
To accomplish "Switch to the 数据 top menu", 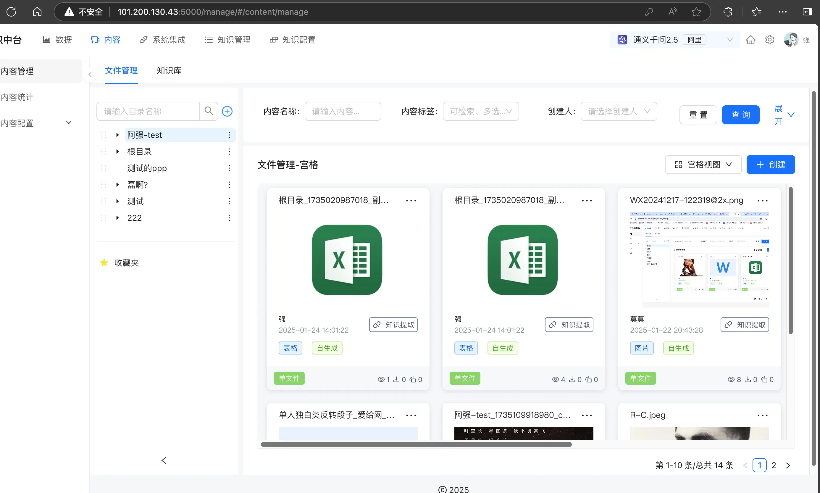I will click(x=57, y=40).
